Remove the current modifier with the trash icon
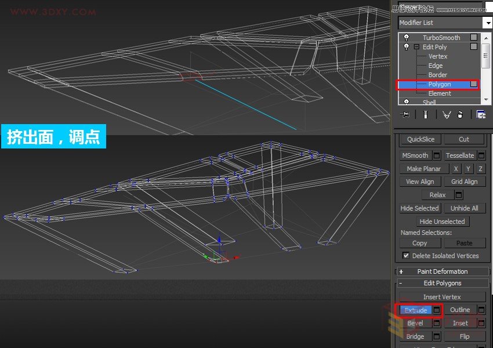This screenshot has height=348, width=493. click(461, 114)
